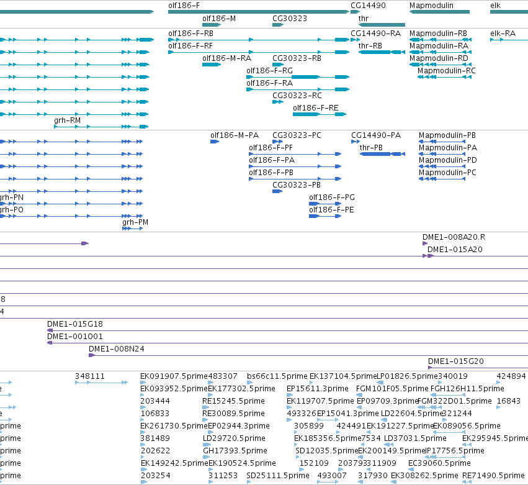Screen dimensions: 528x485
Task: Click EST GH17393.5prime
Action: 207,457
